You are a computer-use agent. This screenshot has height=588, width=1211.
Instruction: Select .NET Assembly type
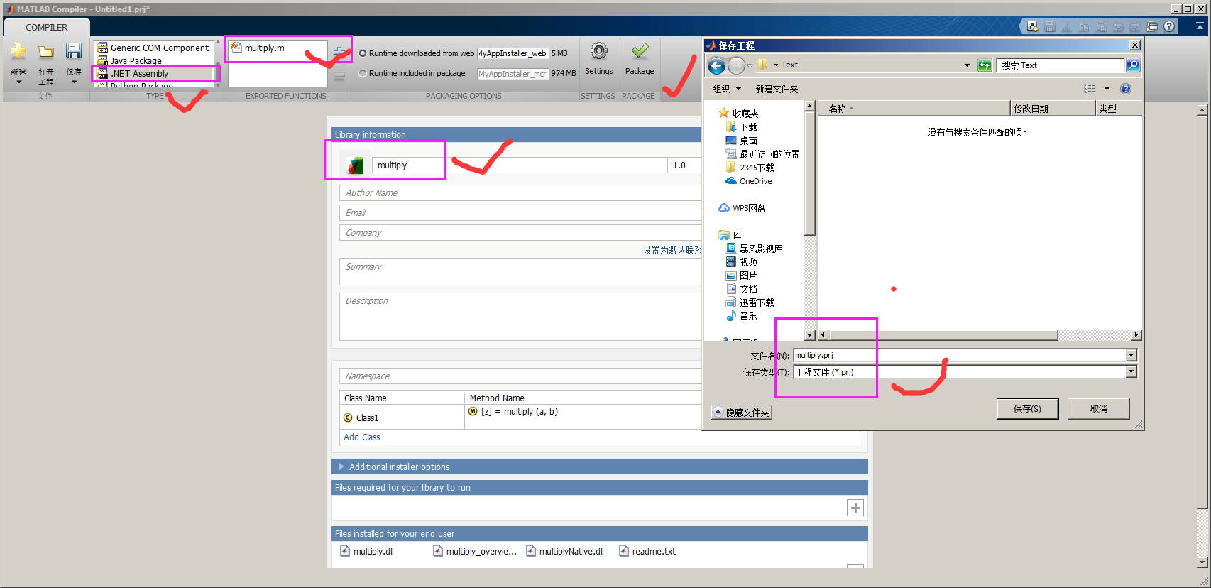[154, 73]
